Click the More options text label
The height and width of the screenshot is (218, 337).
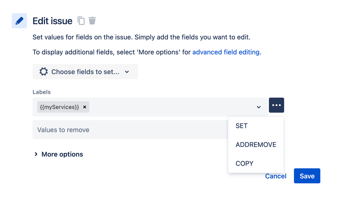[62, 154]
